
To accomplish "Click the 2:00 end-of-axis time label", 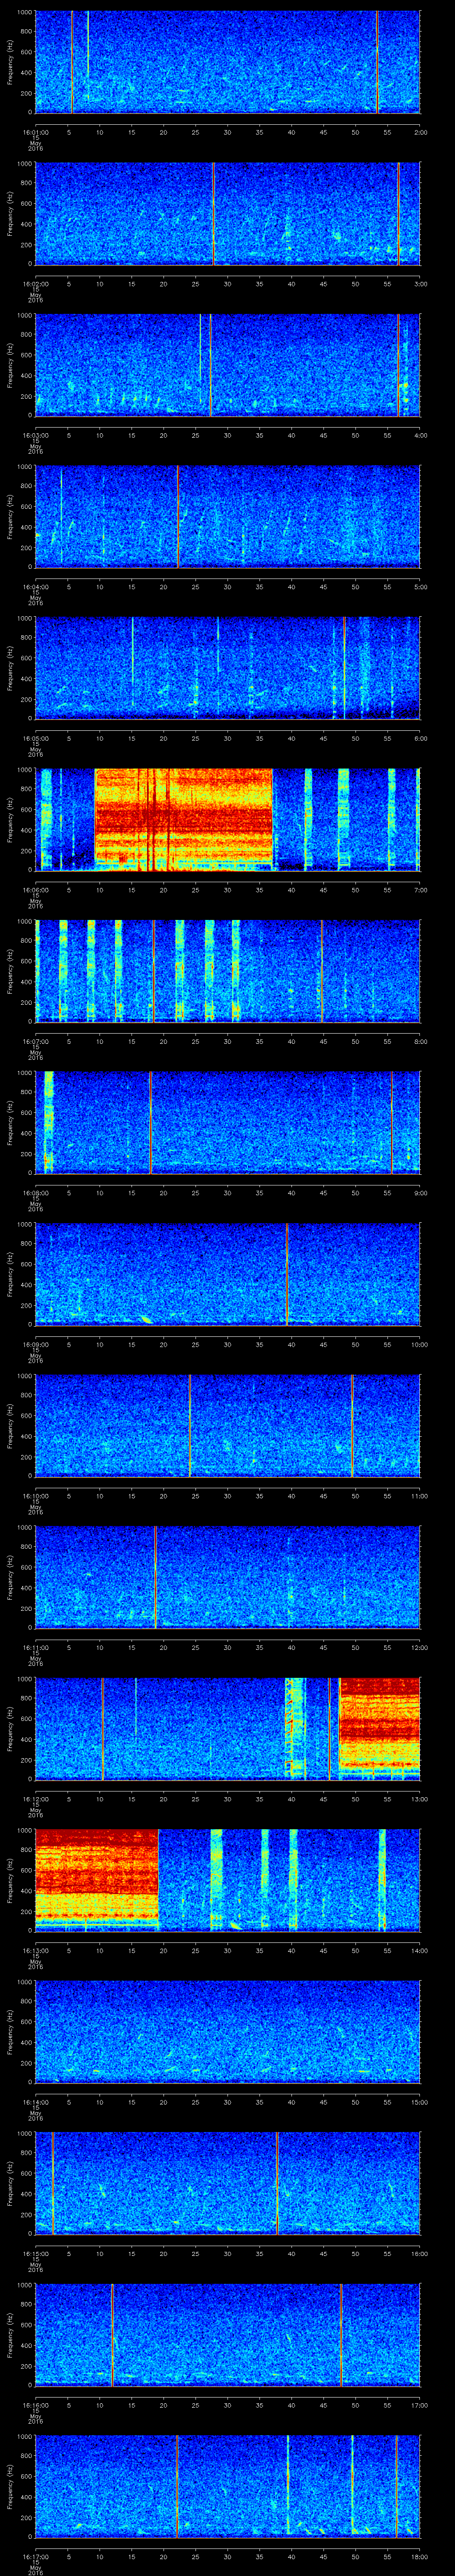I will [420, 132].
